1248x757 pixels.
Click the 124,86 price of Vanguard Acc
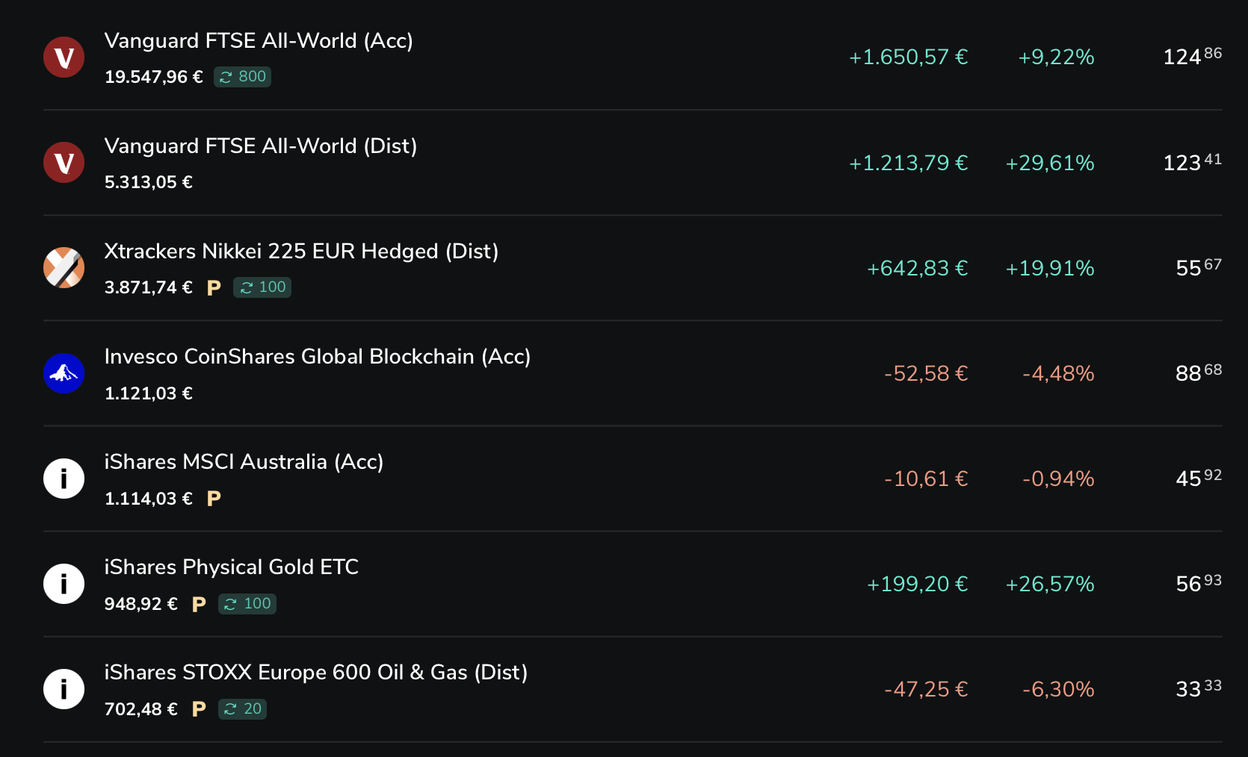tap(1192, 57)
